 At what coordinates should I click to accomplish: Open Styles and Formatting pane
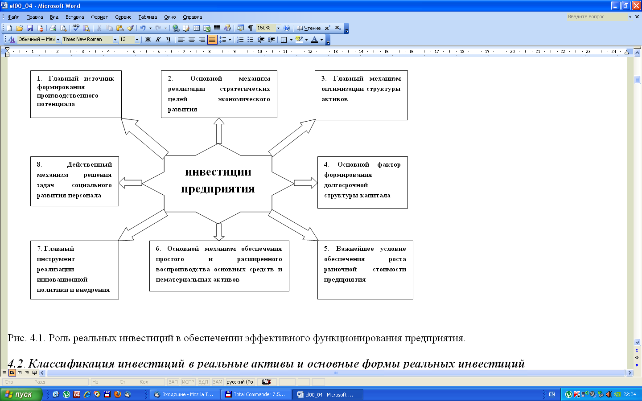pos(12,40)
